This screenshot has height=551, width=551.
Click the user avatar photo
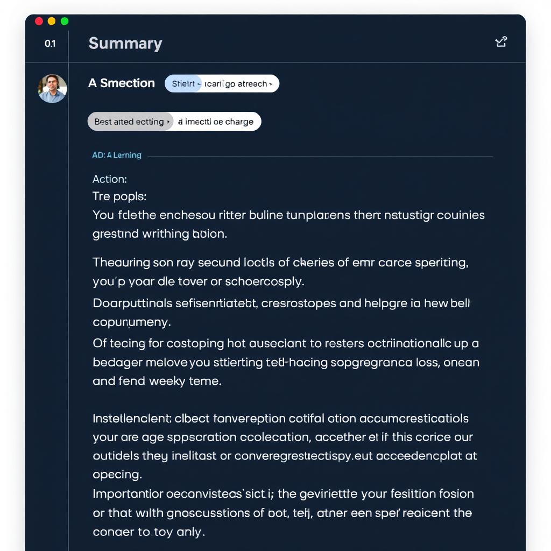coord(52,88)
